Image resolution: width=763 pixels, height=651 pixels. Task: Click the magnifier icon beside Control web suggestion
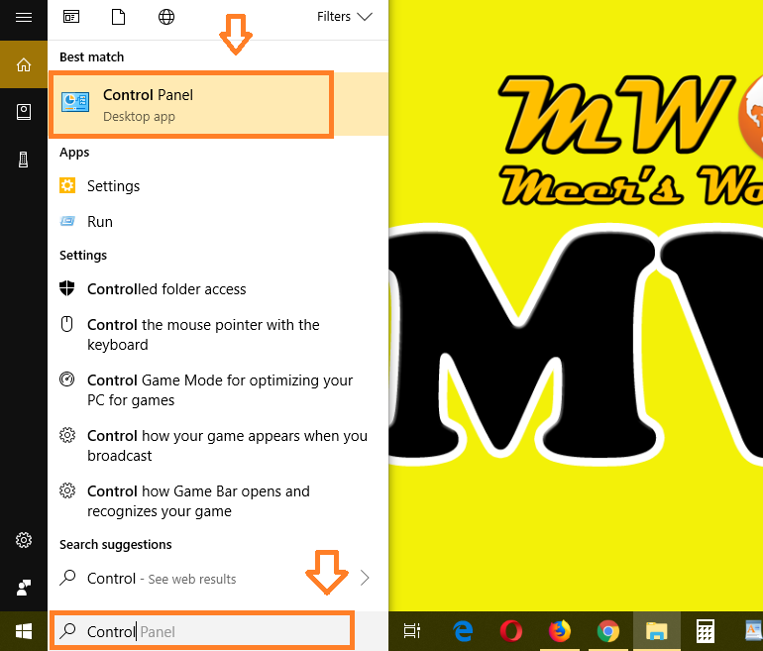(x=67, y=578)
